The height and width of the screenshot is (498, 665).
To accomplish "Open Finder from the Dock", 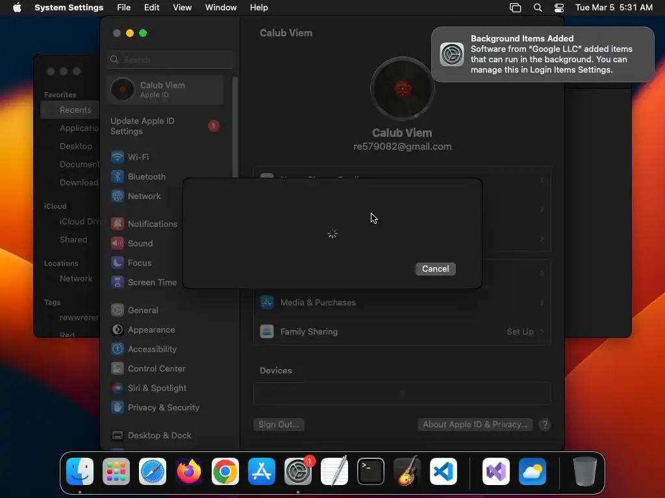I will tap(80, 471).
